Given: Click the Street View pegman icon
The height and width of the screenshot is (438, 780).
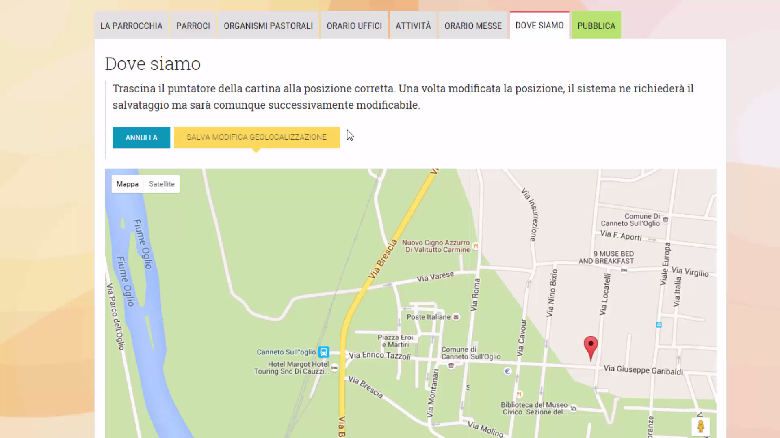Looking at the screenshot, I should pos(701,426).
